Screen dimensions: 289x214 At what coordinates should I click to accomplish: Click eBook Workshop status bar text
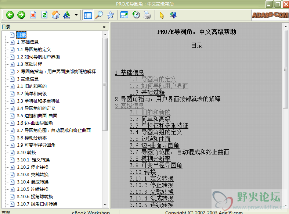point(91,212)
